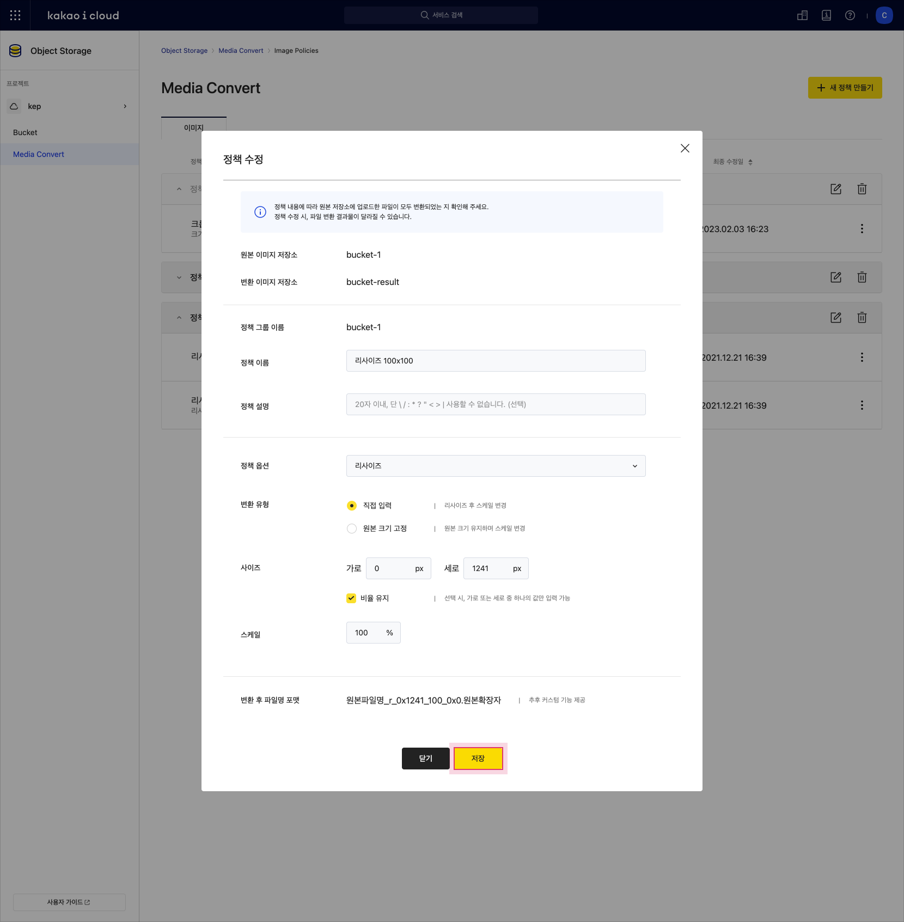
Task: Select the 직접 입력 radio option
Action: point(352,506)
